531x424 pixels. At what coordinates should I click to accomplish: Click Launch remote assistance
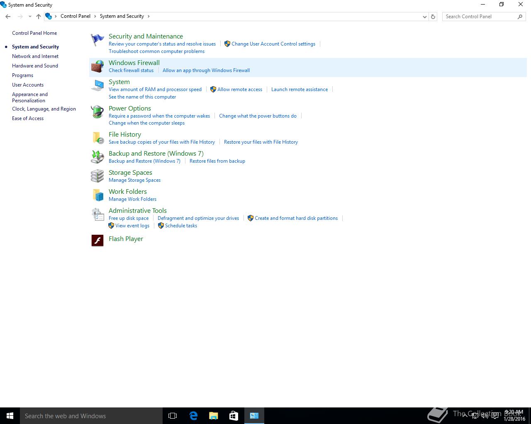[x=300, y=89]
